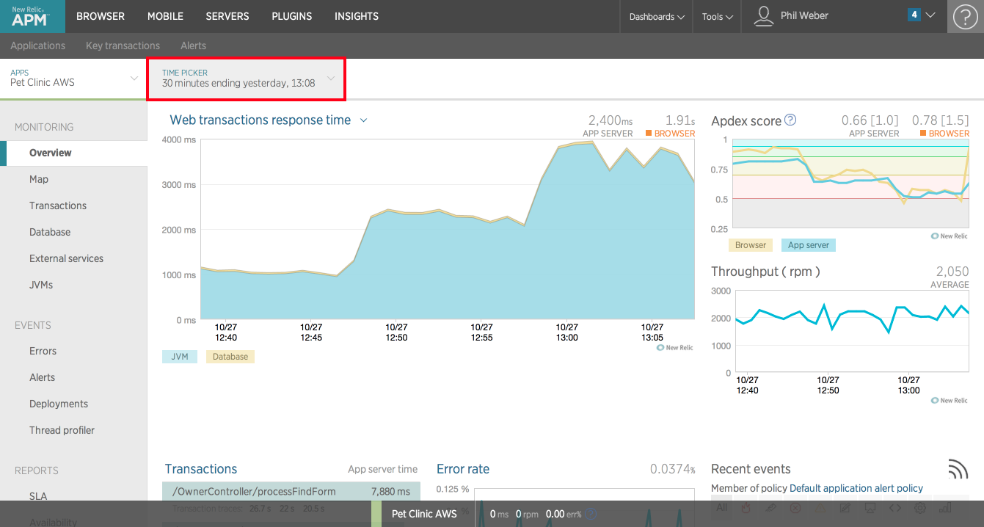Viewport: 984px width, 527px height.
Task: Open the Transactions section heading link
Action: 201,469
